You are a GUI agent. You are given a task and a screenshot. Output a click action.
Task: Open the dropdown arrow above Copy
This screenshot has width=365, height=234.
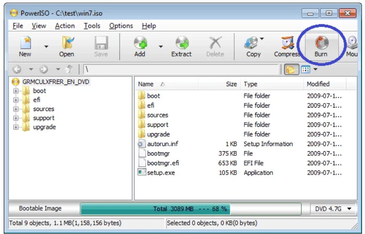[262, 39]
